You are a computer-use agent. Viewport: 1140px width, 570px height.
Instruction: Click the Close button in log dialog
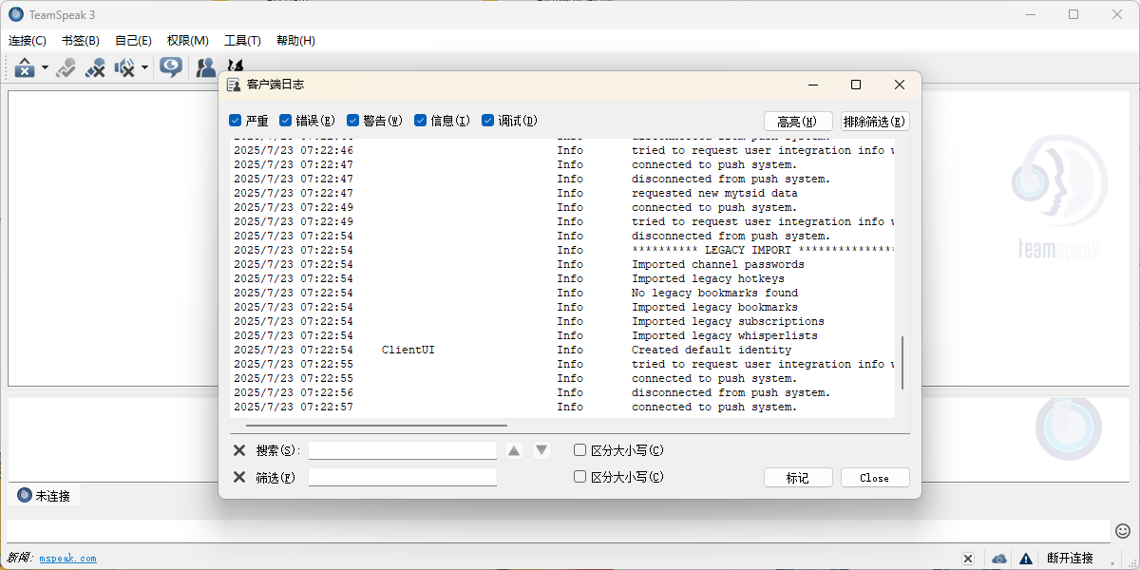click(875, 478)
